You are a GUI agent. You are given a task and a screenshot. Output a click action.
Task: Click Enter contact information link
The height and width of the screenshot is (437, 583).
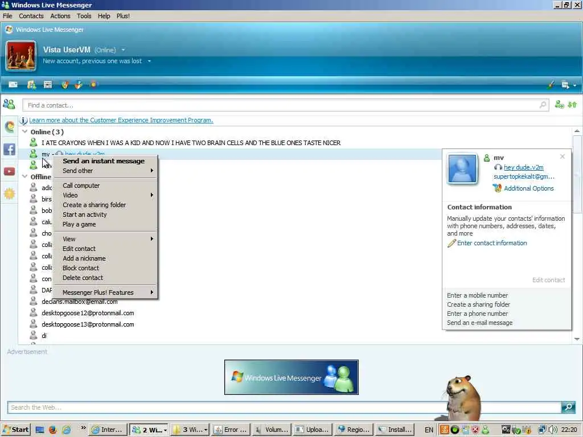click(492, 243)
